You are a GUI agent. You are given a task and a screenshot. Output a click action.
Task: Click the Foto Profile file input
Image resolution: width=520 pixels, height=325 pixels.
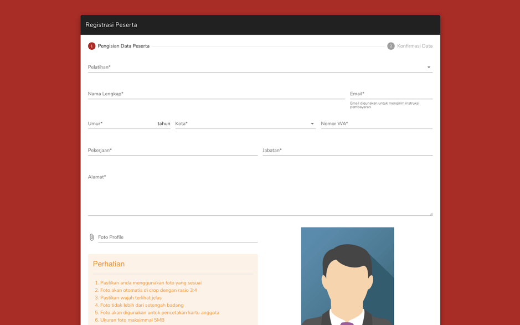(x=177, y=237)
